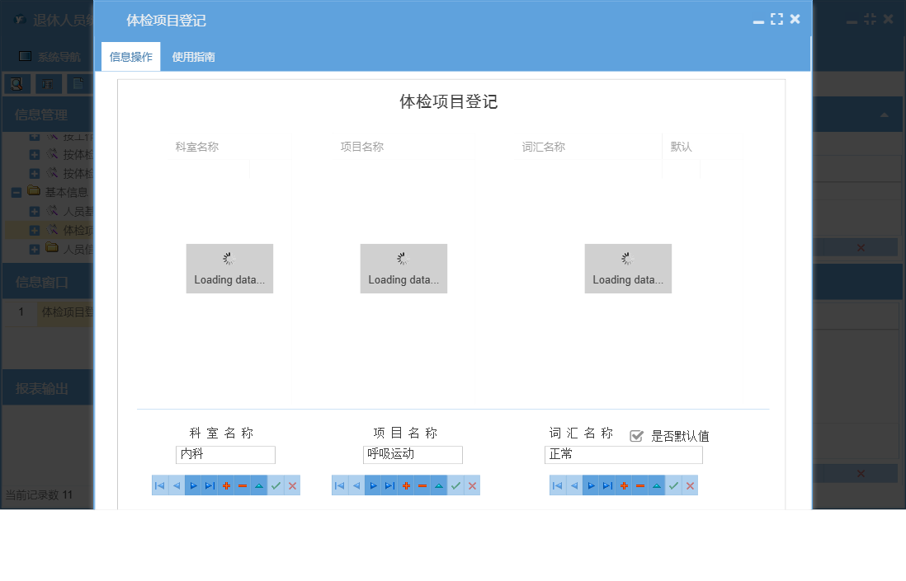This screenshot has width=906, height=581.
Task: Click the next record arrow under 项目名称
Action: pyautogui.click(x=373, y=485)
